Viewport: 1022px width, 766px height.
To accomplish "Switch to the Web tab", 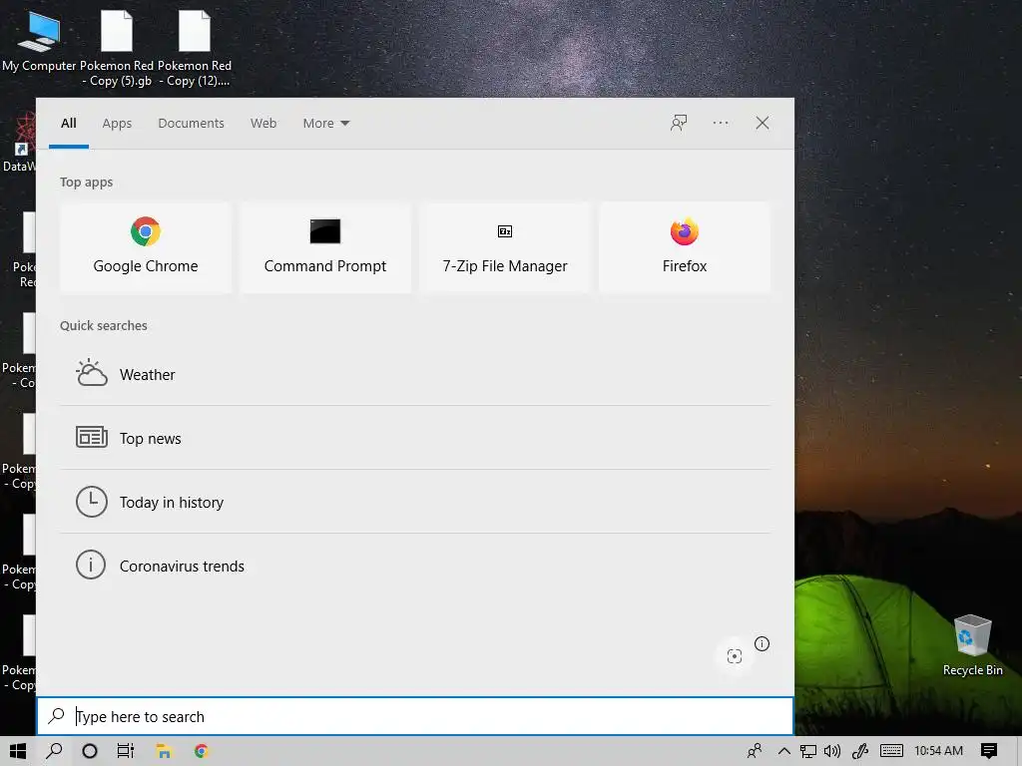I will pos(263,123).
